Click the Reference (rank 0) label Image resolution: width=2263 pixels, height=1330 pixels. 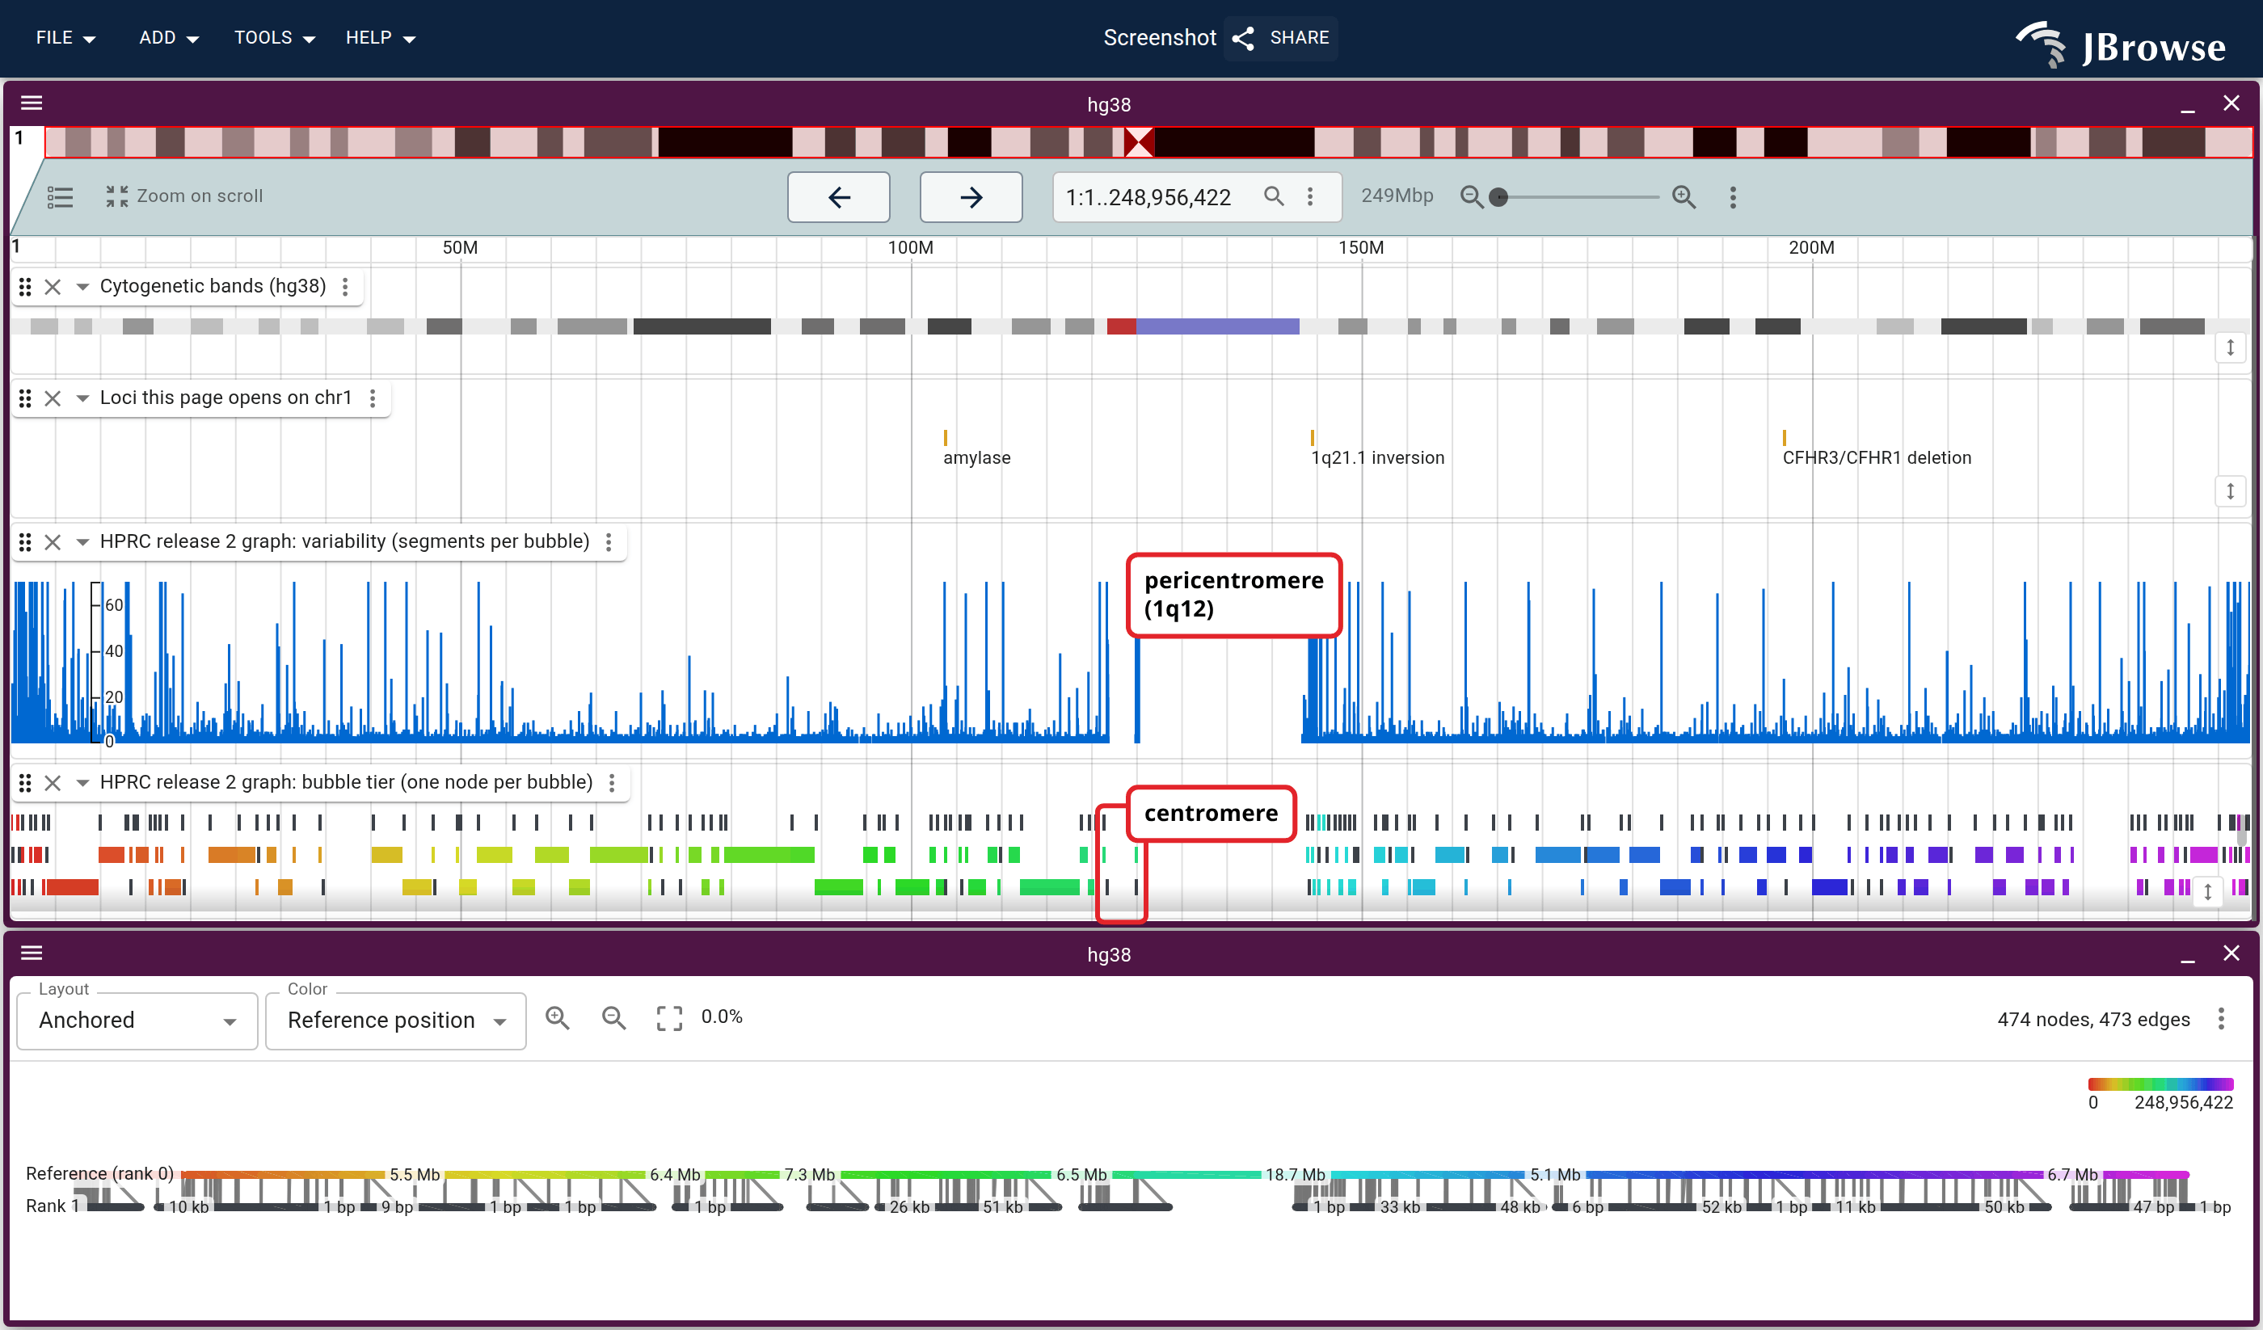click(99, 1173)
